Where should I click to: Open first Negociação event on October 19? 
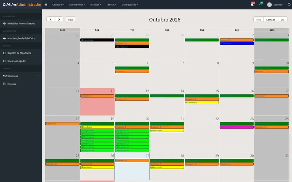(x=97, y=130)
